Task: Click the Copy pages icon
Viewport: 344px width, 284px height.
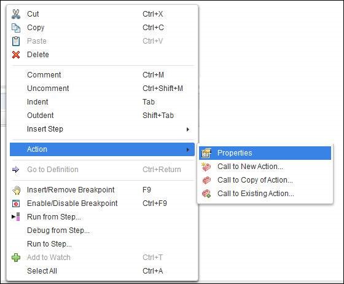Action: pos(16,28)
